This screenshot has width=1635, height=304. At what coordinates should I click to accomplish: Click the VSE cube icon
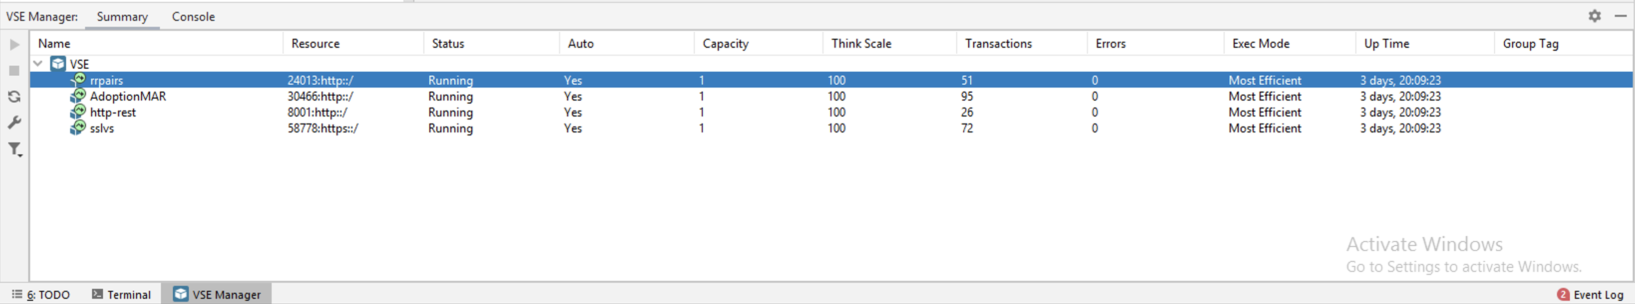[x=58, y=63]
